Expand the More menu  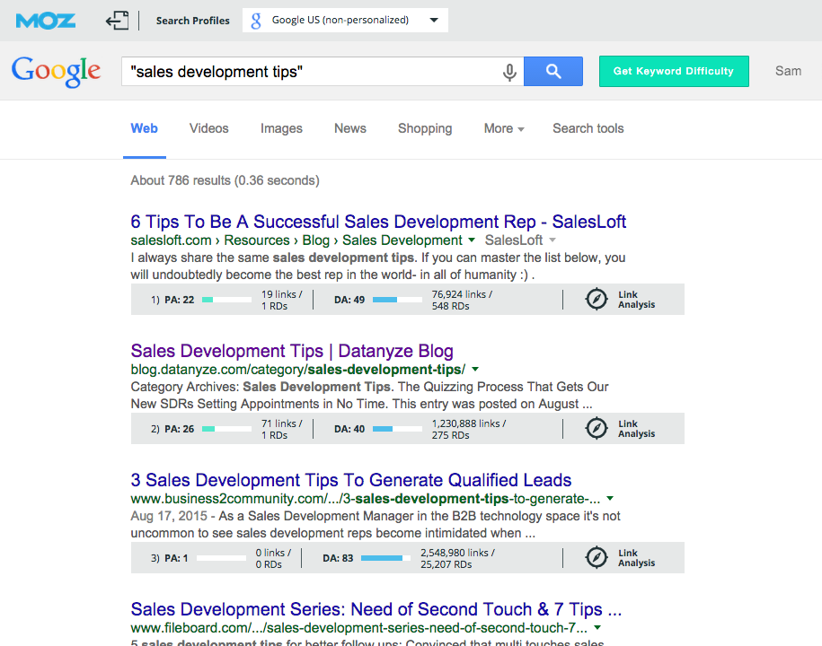pyautogui.click(x=504, y=128)
